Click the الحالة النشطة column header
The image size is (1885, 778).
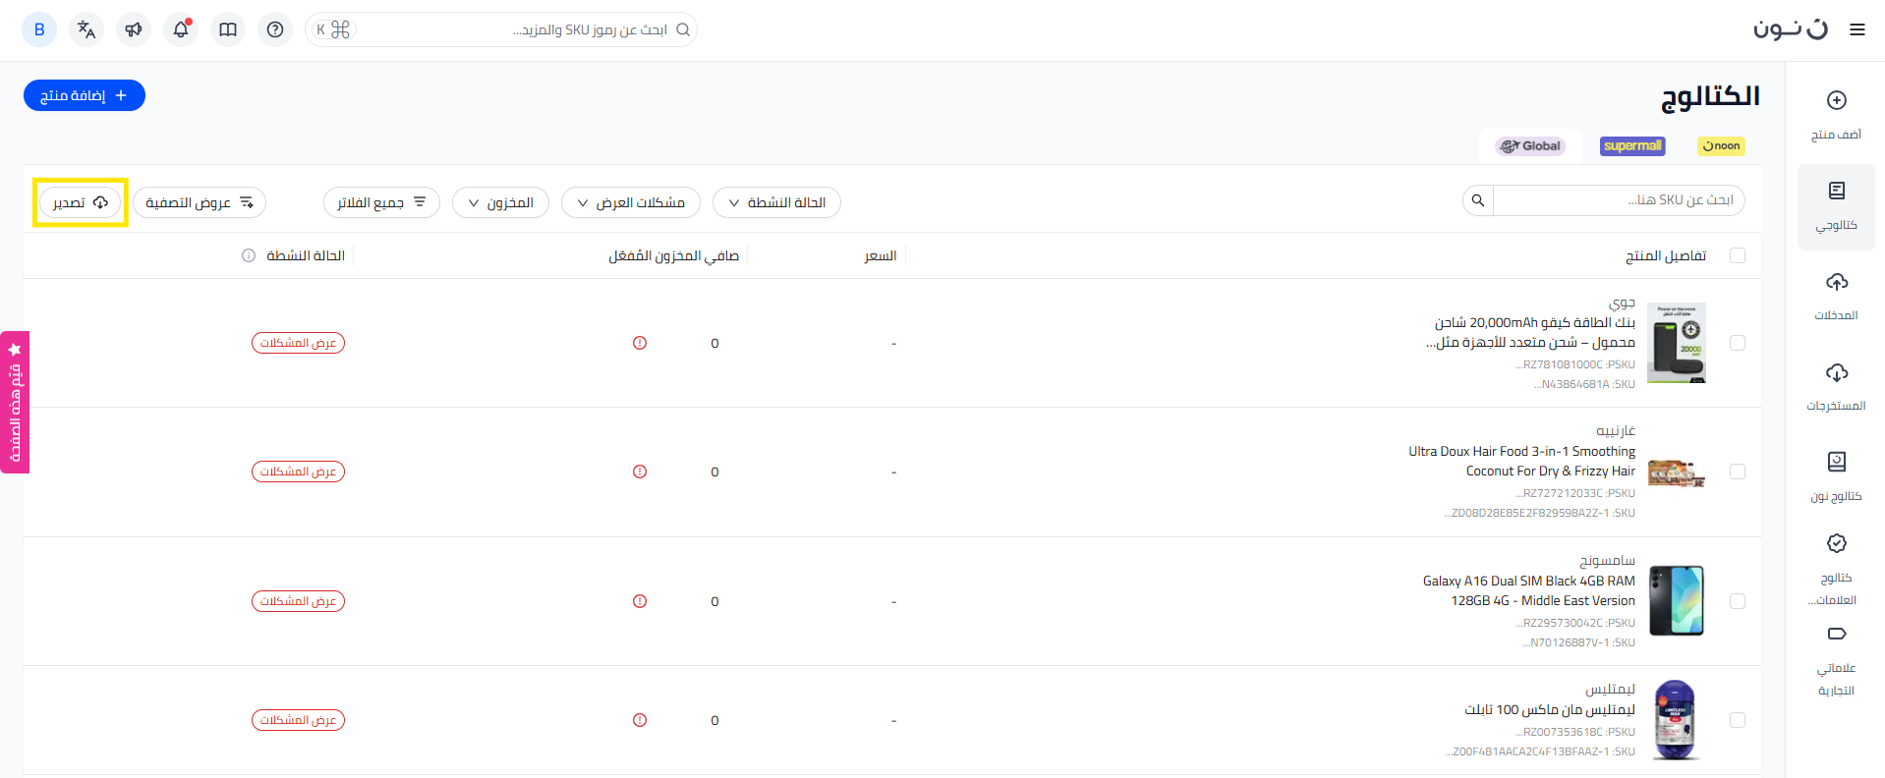pos(306,255)
